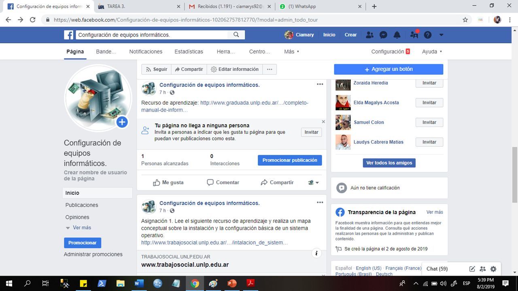Expand Ver más in left sidebar

pos(79,228)
